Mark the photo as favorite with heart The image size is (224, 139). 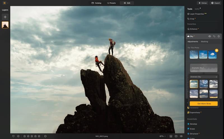[x=13, y=136]
